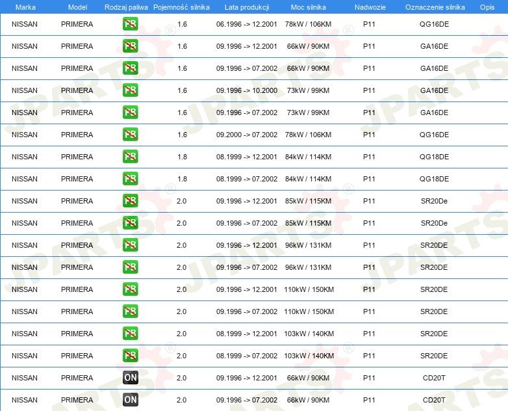This screenshot has width=508, height=411.
Task: Click 1.8 capacity in QG18DE 07.2002 row
Action: coord(182,178)
